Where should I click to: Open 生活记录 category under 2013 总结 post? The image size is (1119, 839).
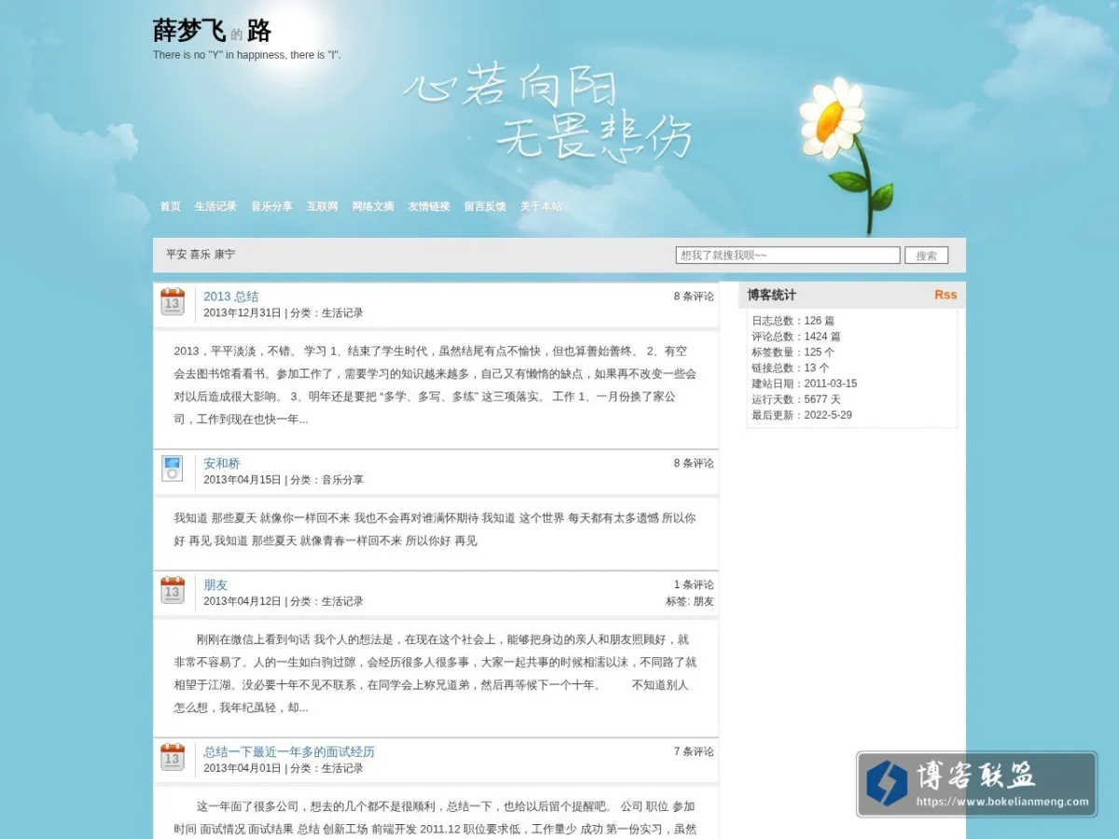pyautogui.click(x=342, y=313)
